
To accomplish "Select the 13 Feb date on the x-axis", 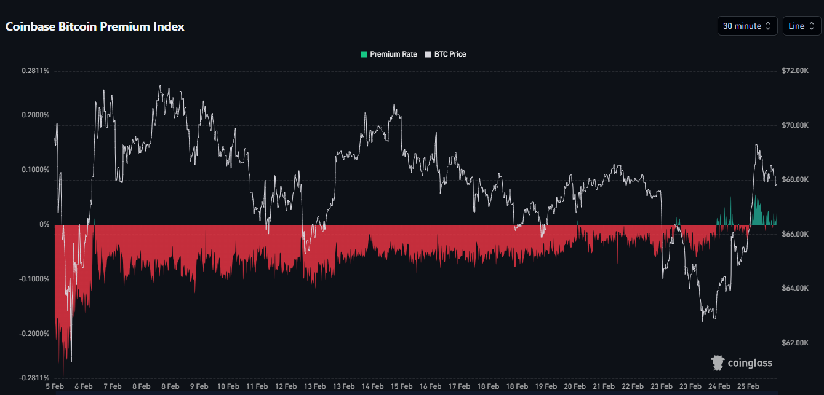I will (x=315, y=386).
